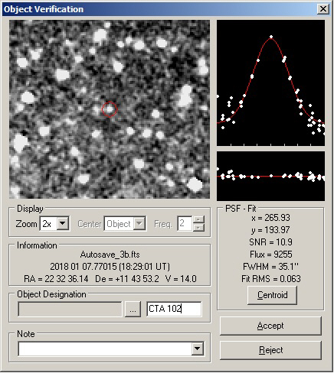The height and width of the screenshot is (373, 334).
Task: Click the grayed object designation field
Action: (x=70, y=310)
